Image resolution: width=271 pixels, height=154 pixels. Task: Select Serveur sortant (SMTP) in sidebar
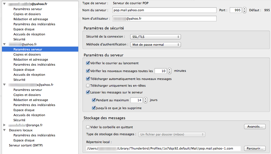[x=26, y=145]
